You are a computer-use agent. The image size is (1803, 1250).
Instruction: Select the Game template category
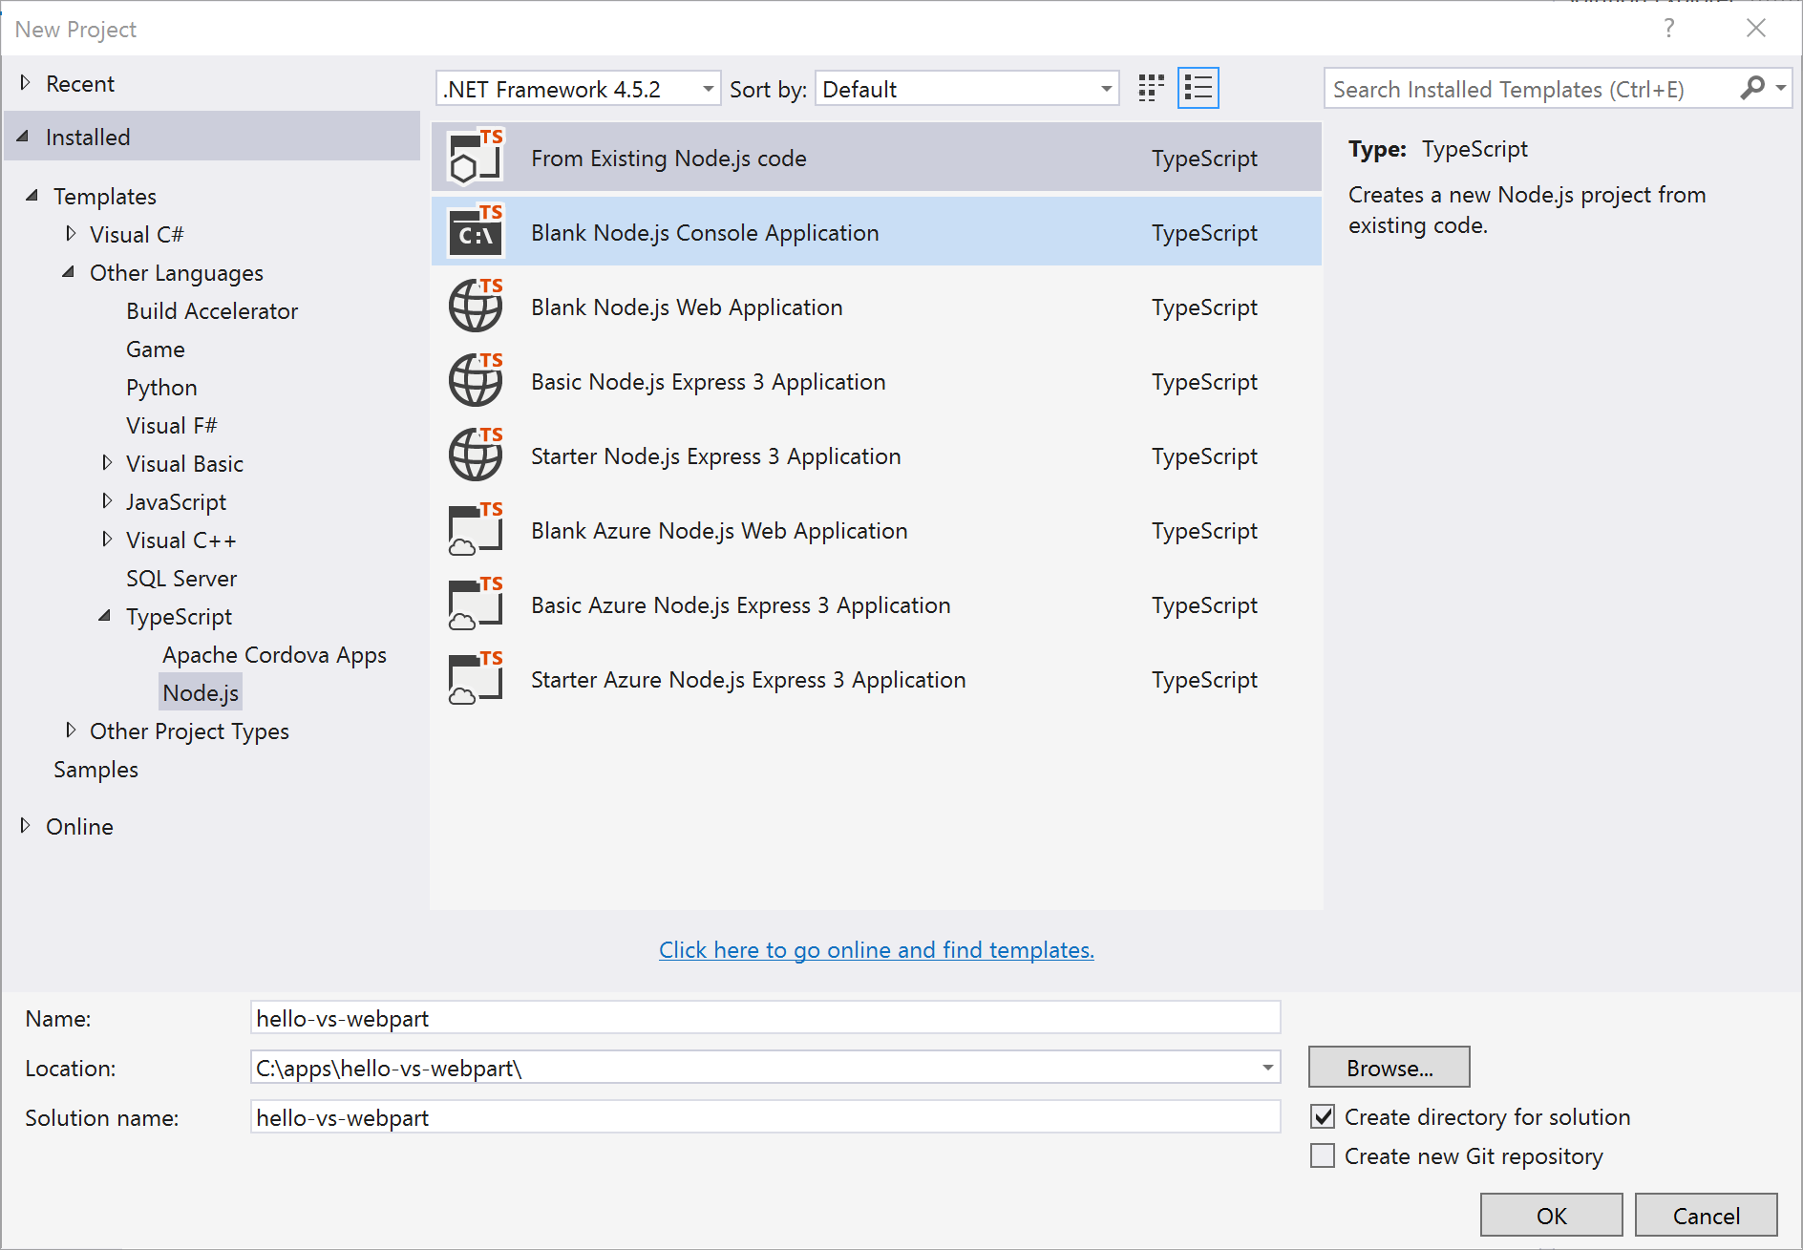pyautogui.click(x=156, y=350)
